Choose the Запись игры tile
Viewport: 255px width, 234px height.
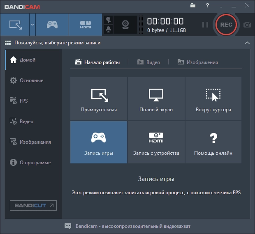[x=99, y=142]
